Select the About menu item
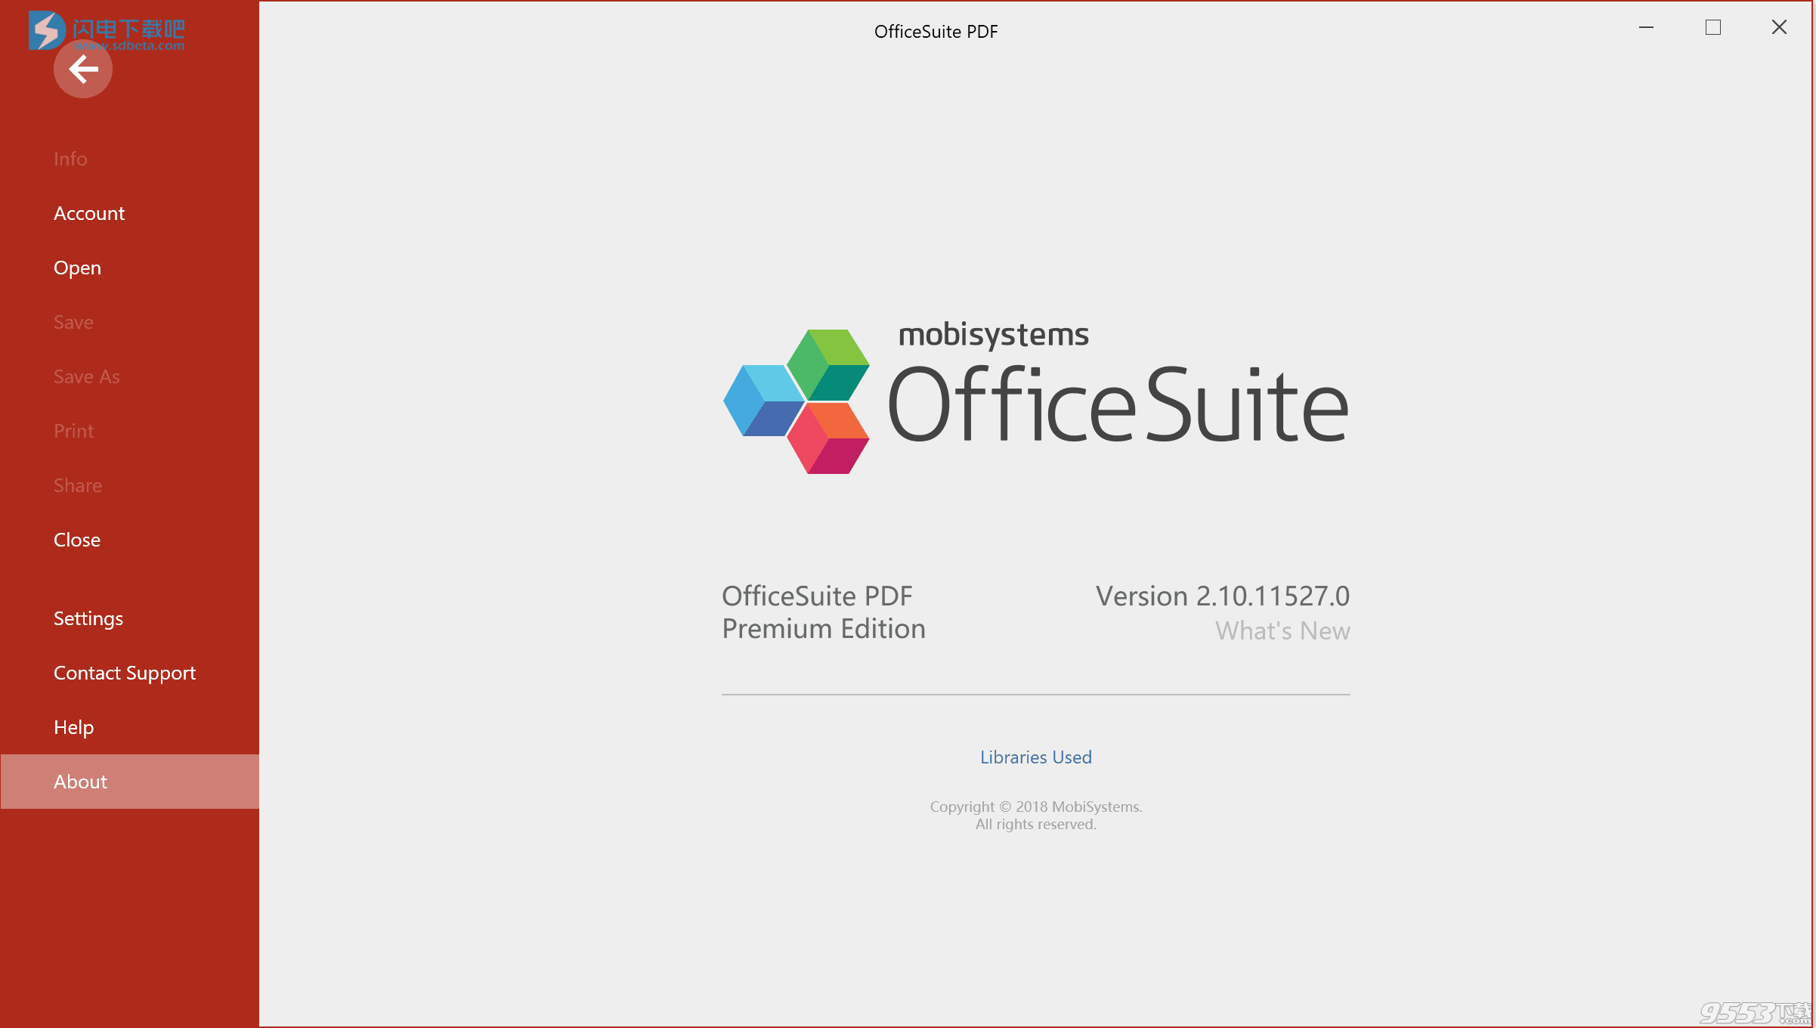 click(79, 781)
